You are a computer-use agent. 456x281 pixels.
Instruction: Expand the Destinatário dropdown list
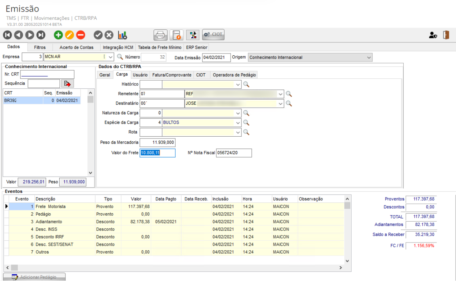point(281,104)
